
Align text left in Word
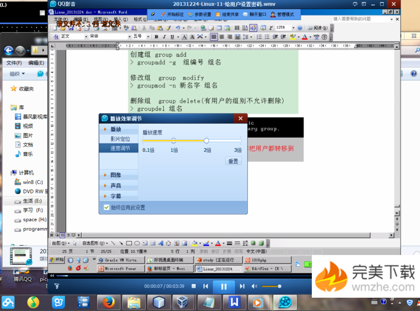click(214, 37)
